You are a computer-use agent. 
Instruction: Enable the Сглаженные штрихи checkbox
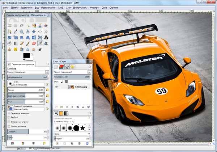coord(9,122)
